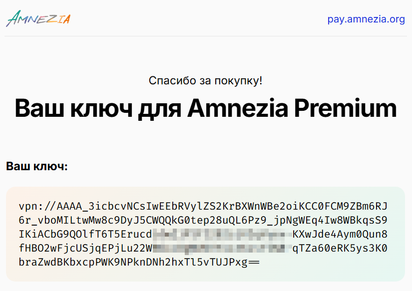This screenshot has height=291, width=412.
Task: Click the trailing "==" of the key
Action: (254, 263)
